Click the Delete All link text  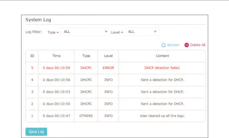point(198,45)
